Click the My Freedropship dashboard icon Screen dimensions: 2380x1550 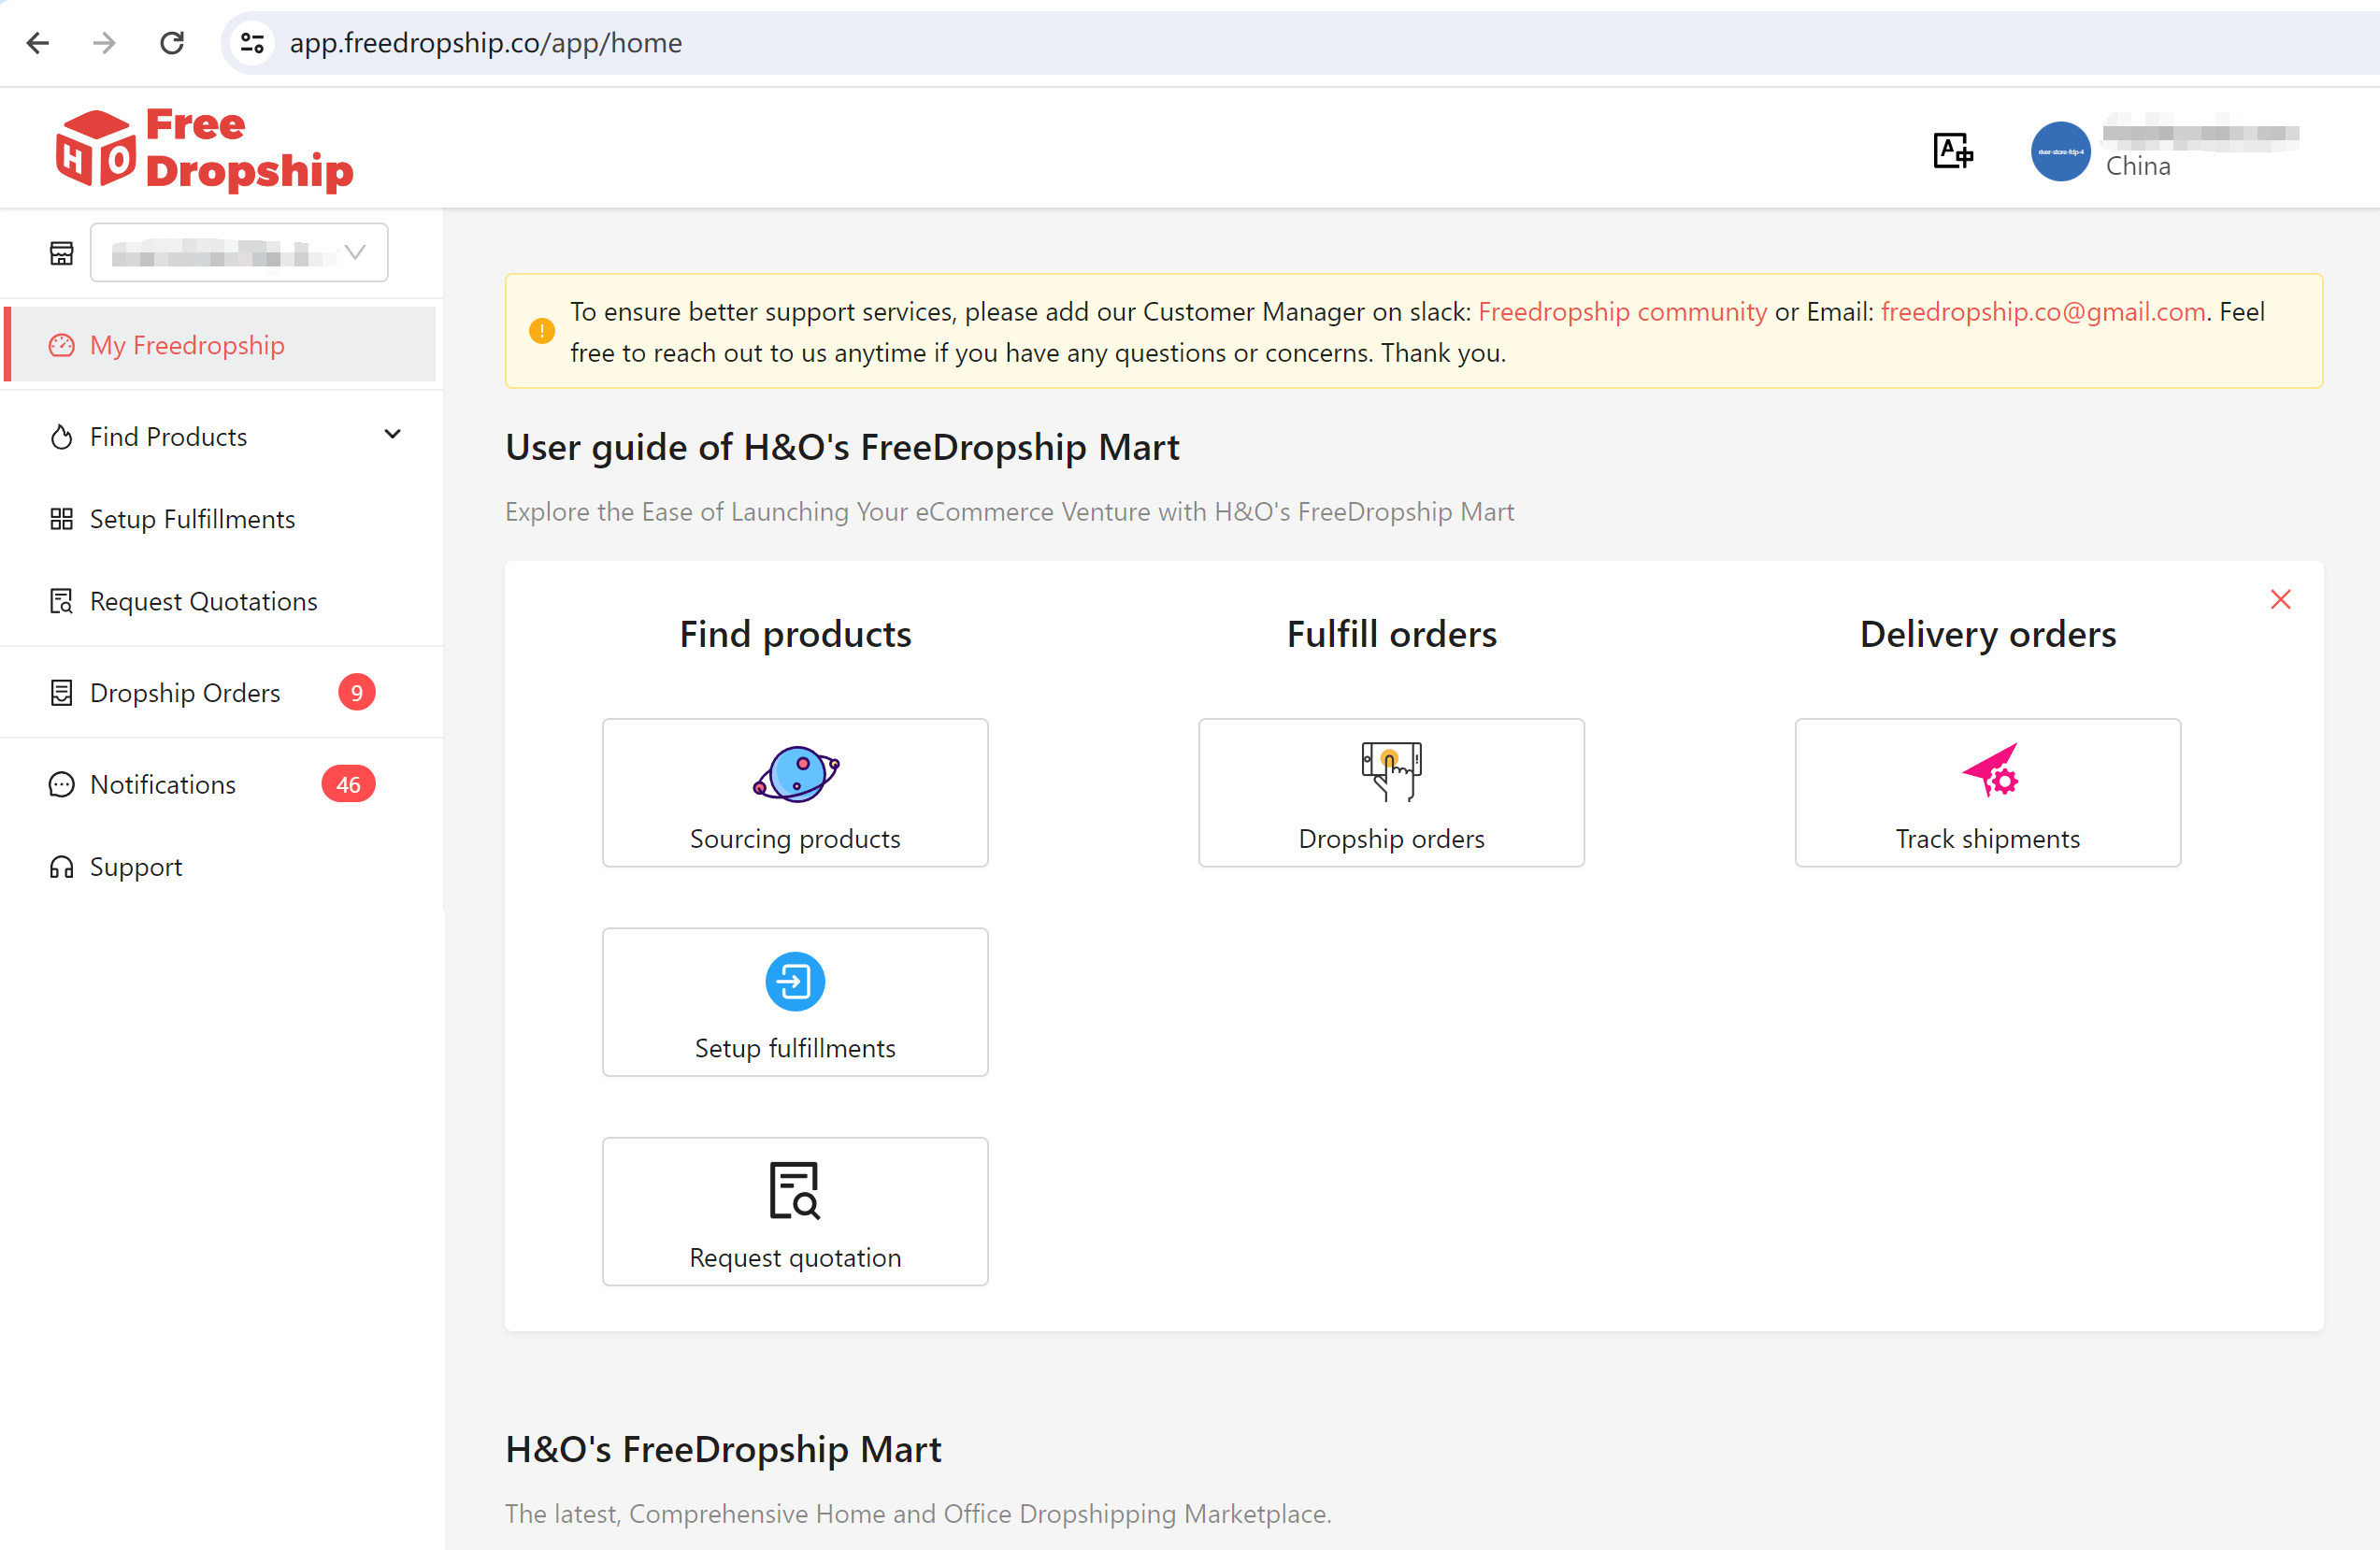pyautogui.click(x=62, y=345)
